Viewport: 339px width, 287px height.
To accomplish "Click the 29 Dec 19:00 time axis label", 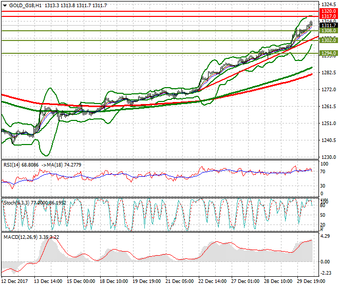I will tap(311, 281).
